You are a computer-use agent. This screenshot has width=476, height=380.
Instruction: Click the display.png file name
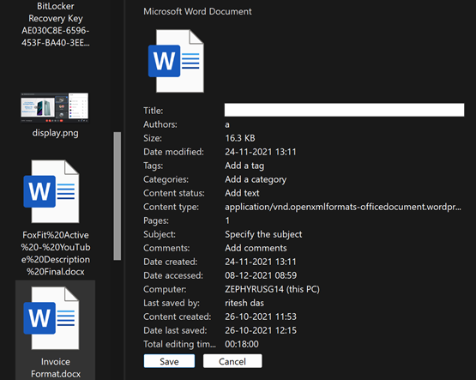[x=56, y=133]
